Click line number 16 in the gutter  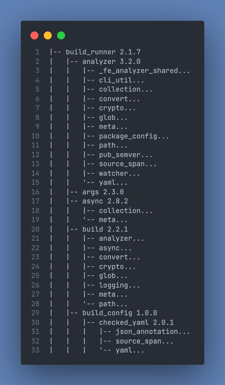[35, 192]
